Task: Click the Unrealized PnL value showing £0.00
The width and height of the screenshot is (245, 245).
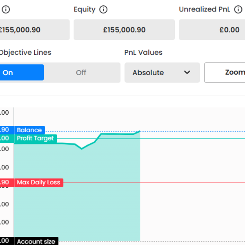Action: pos(229,30)
